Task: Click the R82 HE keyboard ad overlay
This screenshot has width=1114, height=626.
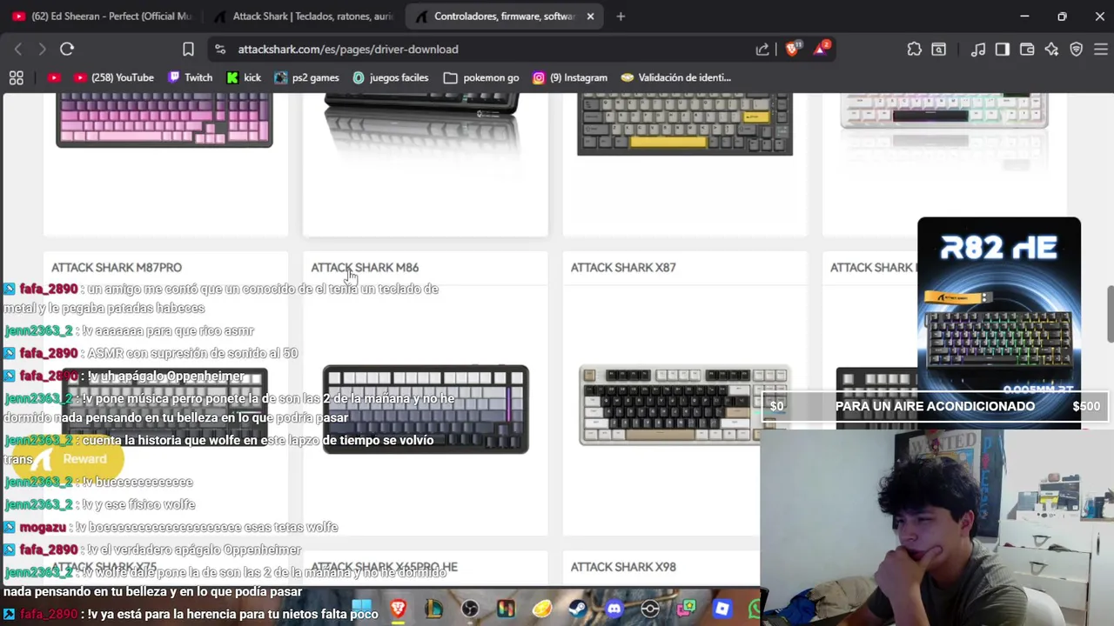Action: tap(999, 322)
